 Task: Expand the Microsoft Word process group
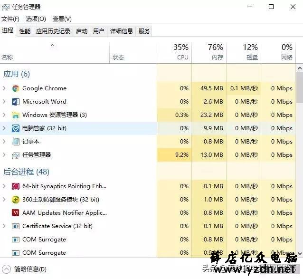pyautogui.click(x=4, y=102)
